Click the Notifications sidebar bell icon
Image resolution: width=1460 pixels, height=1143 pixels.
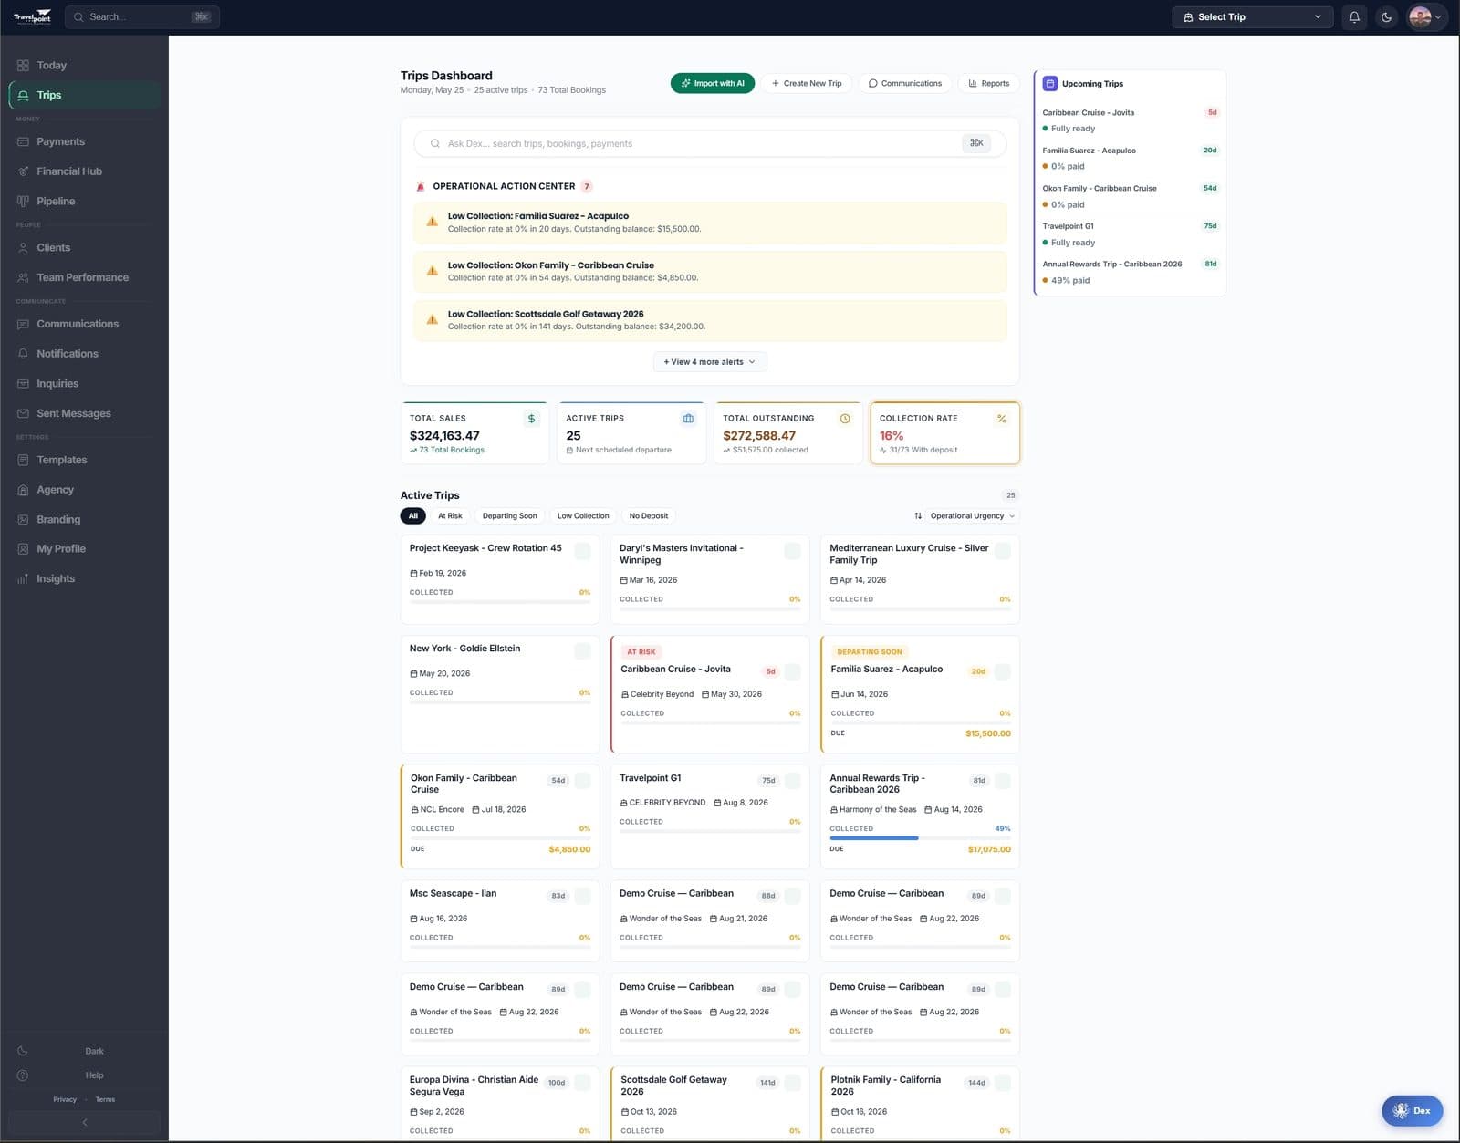[23, 354]
